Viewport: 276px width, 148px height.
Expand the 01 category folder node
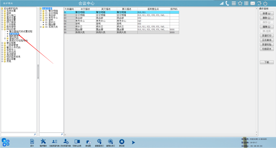point(41,11)
